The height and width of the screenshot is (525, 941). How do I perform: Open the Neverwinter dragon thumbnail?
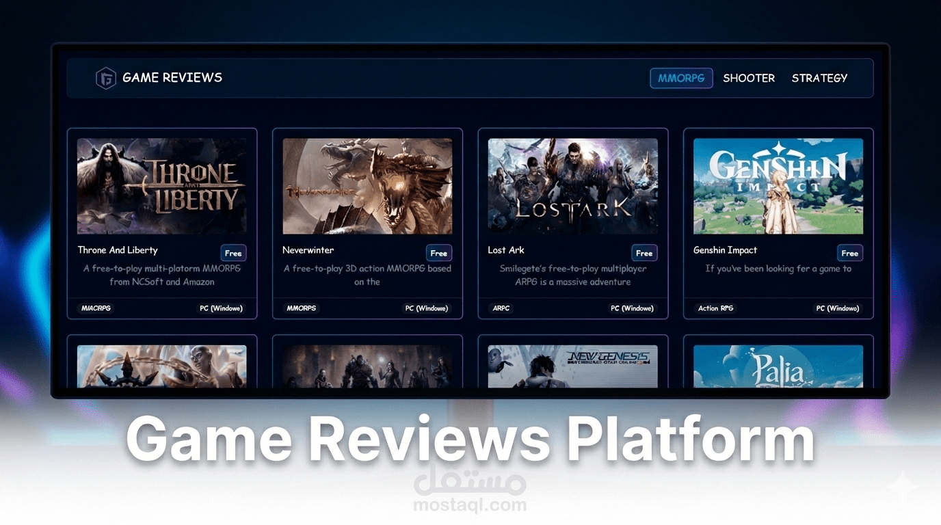[x=367, y=186]
